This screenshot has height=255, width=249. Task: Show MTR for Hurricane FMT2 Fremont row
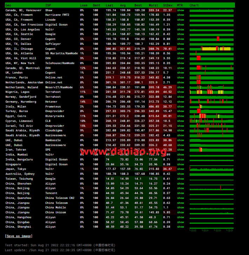click(181, 15)
